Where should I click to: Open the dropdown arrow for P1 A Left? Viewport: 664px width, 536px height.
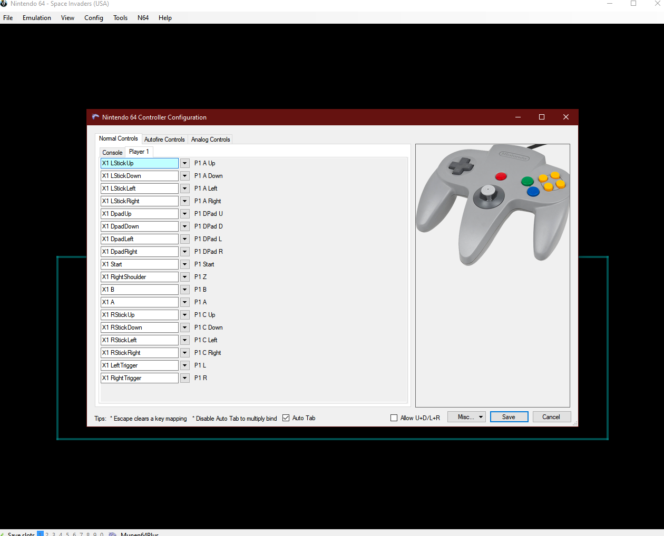[185, 188]
